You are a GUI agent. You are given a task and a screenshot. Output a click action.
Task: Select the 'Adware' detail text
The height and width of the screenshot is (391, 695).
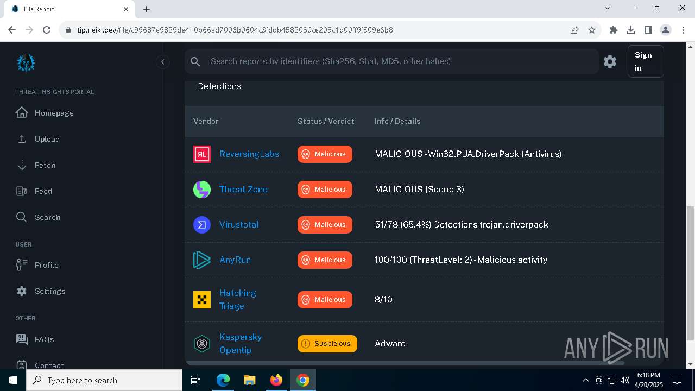[x=390, y=343]
